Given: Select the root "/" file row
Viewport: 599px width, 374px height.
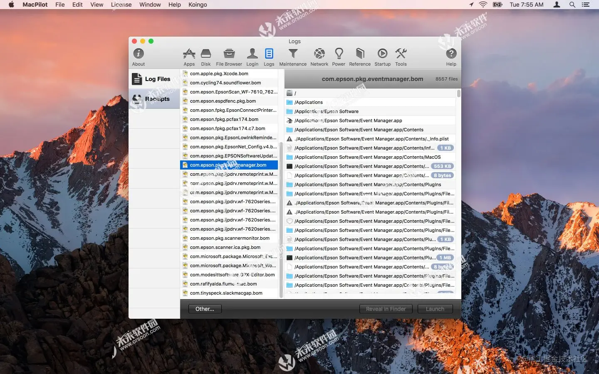Looking at the screenshot, I should pos(370,93).
